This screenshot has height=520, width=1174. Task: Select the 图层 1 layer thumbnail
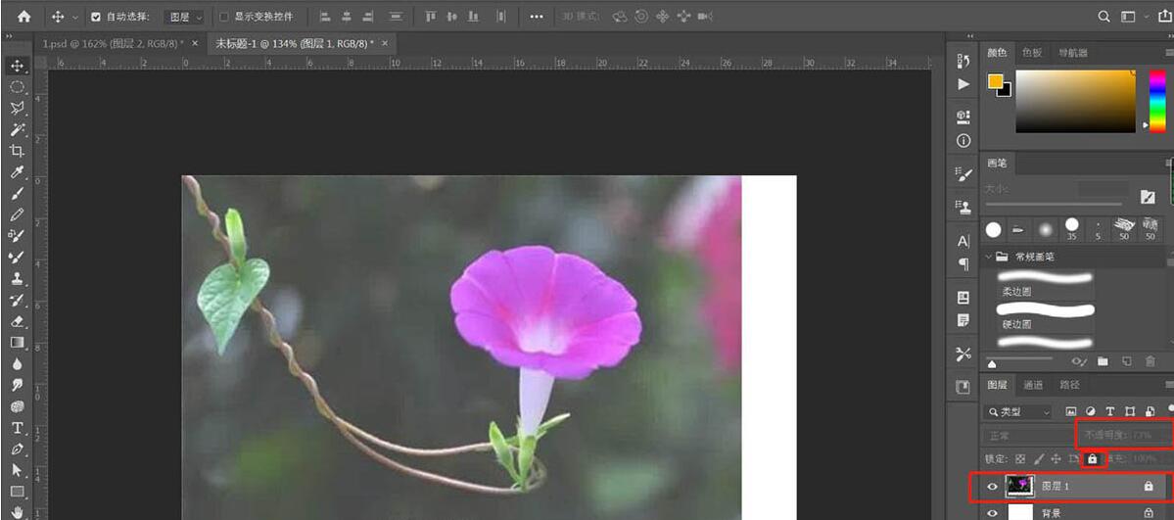click(x=1019, y=487)
